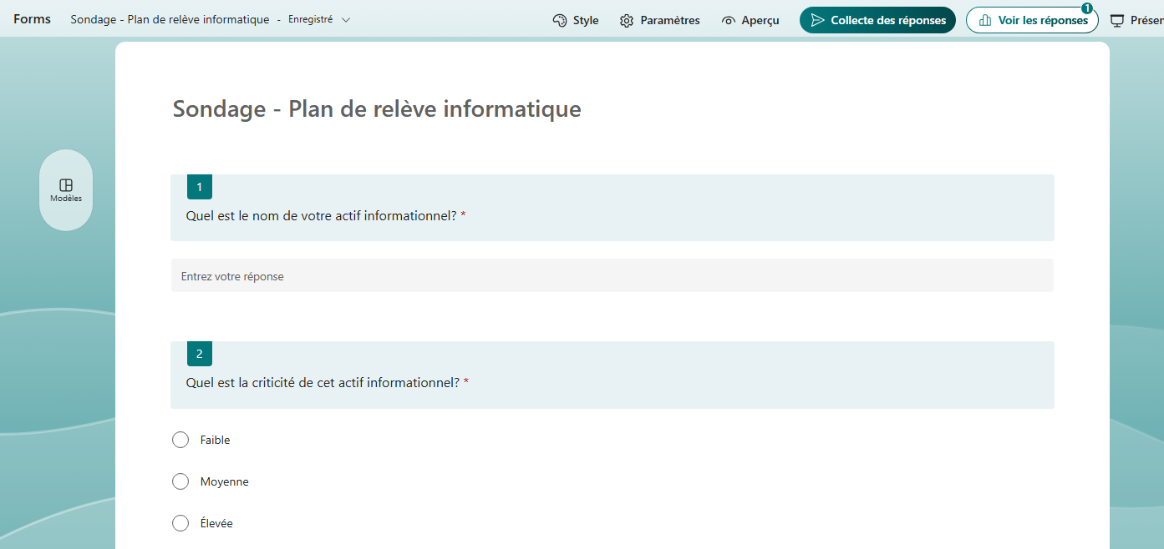1164x549 pixels.
Task: Open the Paramètres gear settings
Action: pos(659,20)
